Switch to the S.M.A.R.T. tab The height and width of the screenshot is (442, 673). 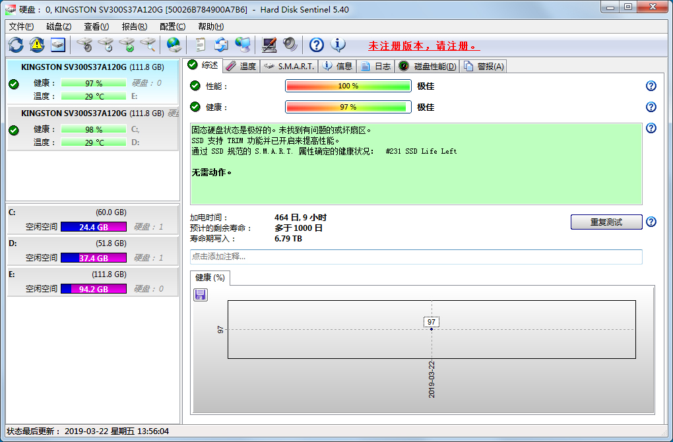pyautogui.click(x=290, y=66)
